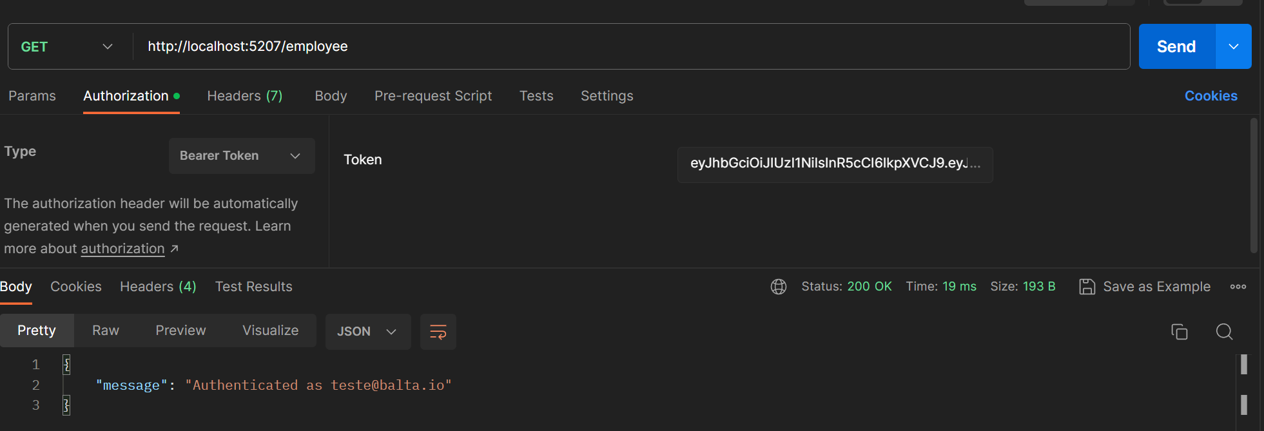Toggle line wrap in response viewer
1264x431 pixels.
[438, 332]
